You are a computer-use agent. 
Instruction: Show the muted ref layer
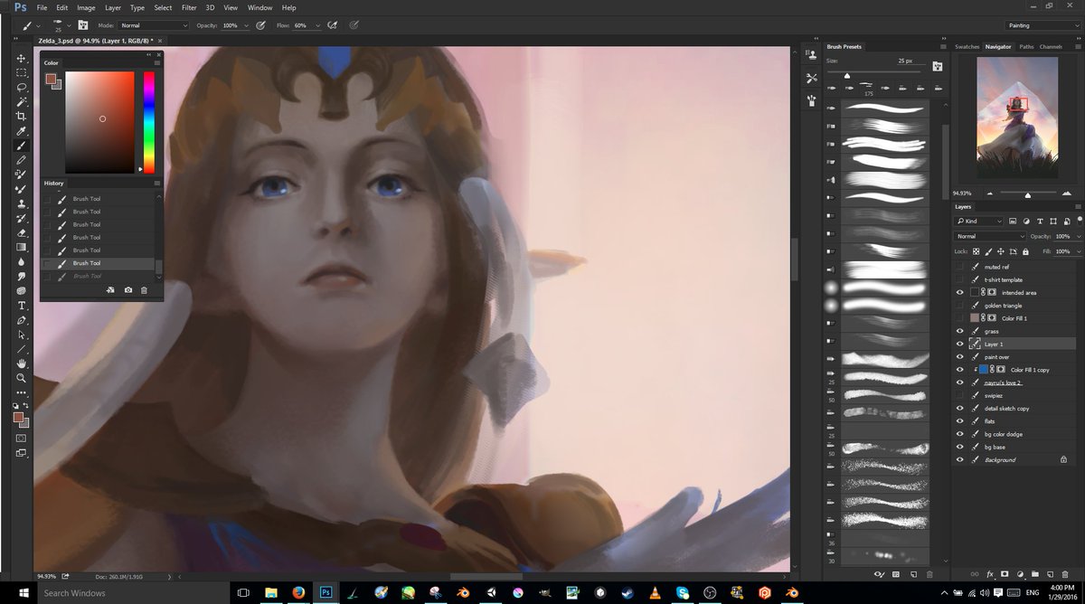click(x=960, y=267)
